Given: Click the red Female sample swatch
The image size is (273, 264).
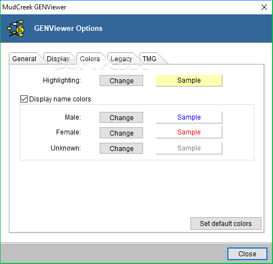Looking at the screenshot, I should pyautogui.click(x=189, y=132).
